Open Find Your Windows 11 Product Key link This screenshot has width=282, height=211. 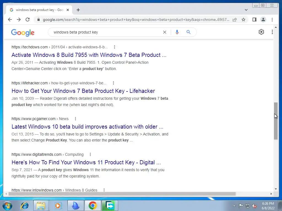pos(86,162)
